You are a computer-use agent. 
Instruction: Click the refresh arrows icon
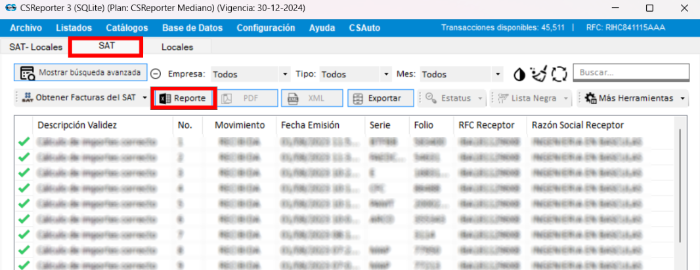(559, 74)
